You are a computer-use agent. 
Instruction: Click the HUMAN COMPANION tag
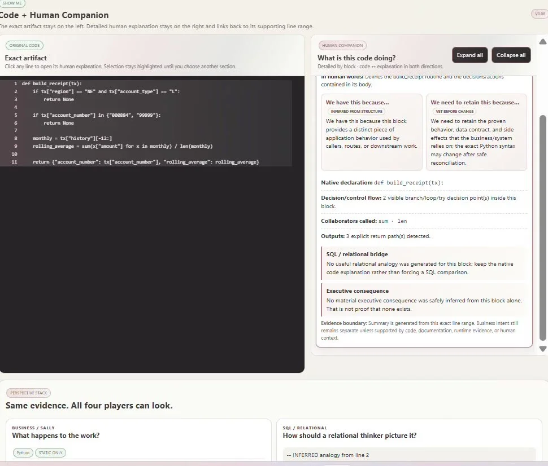click(x=342, y=45)
